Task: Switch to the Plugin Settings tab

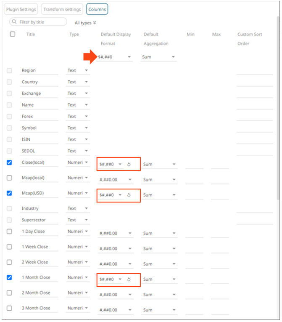Action: tap(21, 9)
